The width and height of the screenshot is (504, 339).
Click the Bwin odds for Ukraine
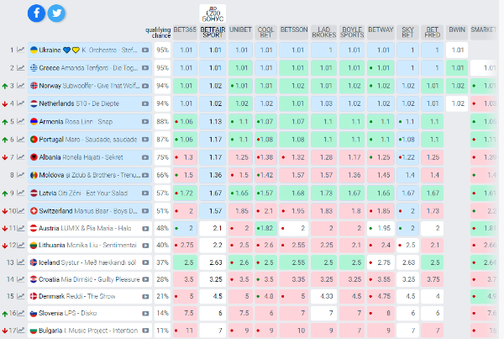pyautogui.click(x=455, y=50)
